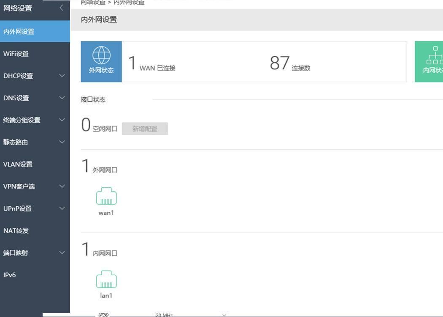Click the 1 内网网口 heading
The image size is (443, 317).
point(99,249)
